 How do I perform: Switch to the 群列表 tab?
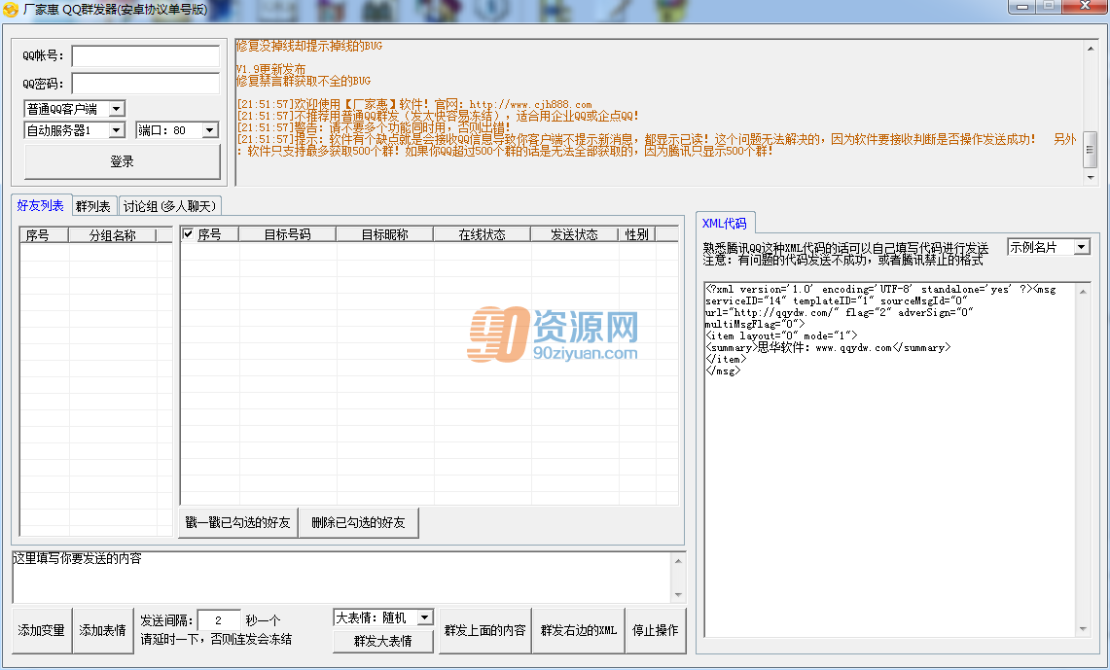coord(92,206)
